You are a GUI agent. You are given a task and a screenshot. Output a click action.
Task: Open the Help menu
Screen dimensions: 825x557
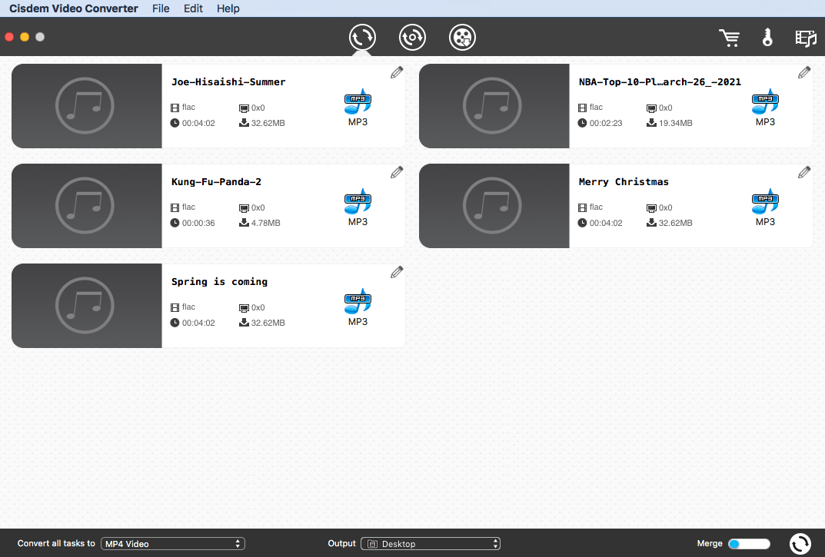point(228,8)
